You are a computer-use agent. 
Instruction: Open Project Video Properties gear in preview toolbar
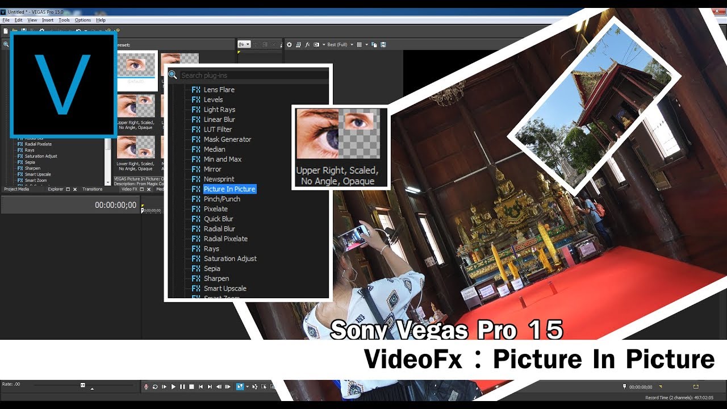click(289, 44)
